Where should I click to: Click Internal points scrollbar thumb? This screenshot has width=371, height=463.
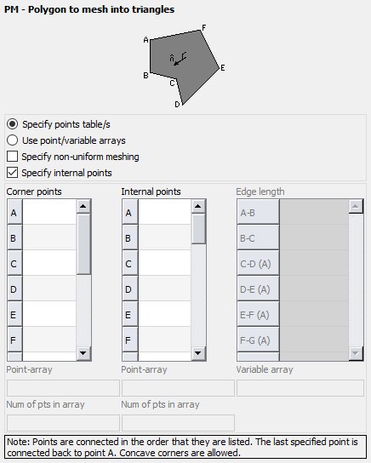198,229
